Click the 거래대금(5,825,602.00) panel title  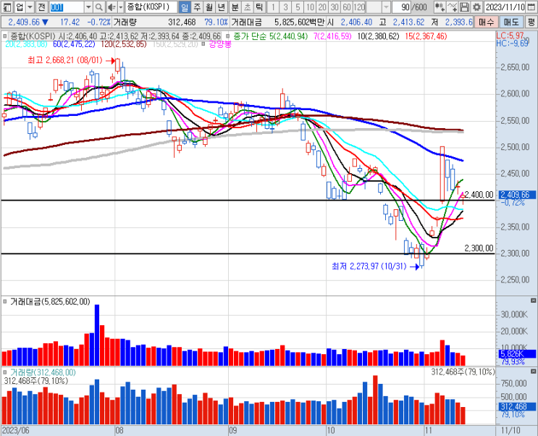coord(50,302)
